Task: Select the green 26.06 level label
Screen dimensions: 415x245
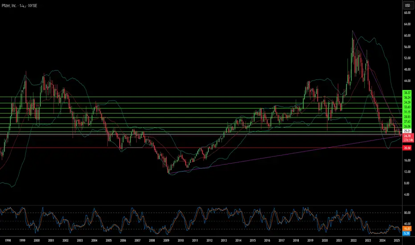Action: [407, 126]
